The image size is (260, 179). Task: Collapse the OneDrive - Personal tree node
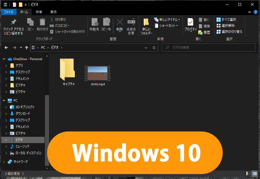tap(4, 59)
